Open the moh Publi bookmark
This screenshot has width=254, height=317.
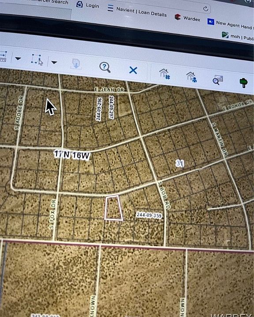[x=238, y=36]
